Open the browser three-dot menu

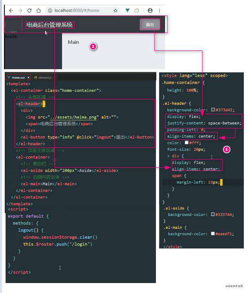click(x=160, y=10)
